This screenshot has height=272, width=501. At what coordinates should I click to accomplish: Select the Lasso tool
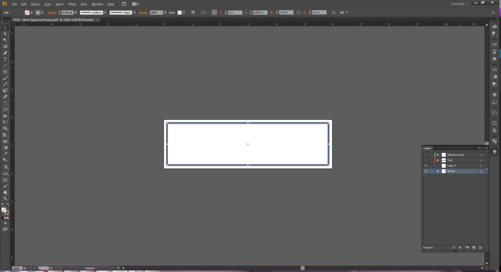5,46
